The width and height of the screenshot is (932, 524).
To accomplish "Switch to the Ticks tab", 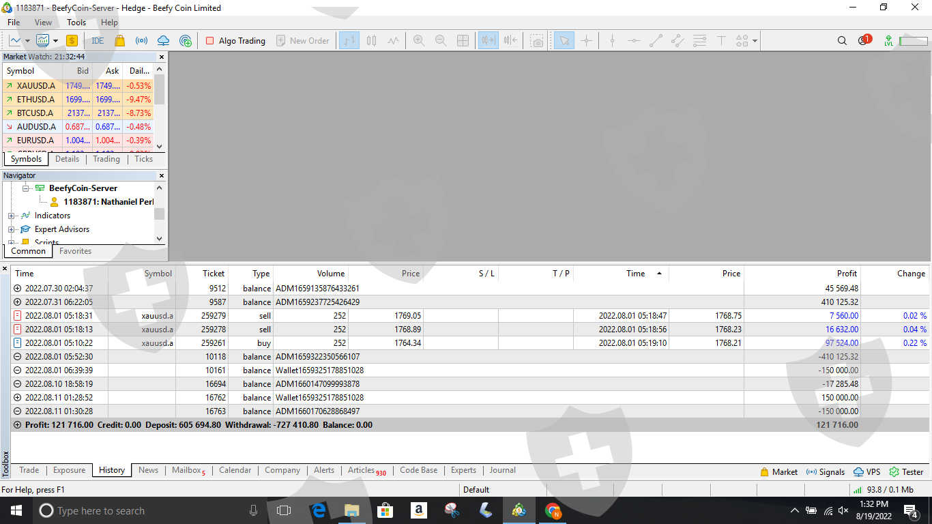I will click(x=143, y=159).
